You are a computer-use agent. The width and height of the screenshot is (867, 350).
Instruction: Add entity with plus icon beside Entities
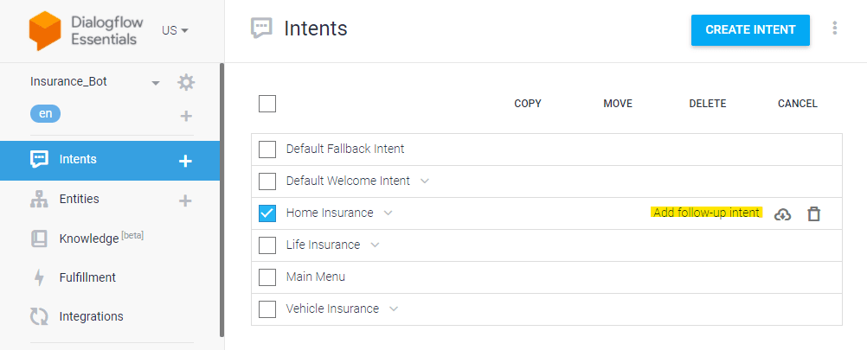(185, 200)
